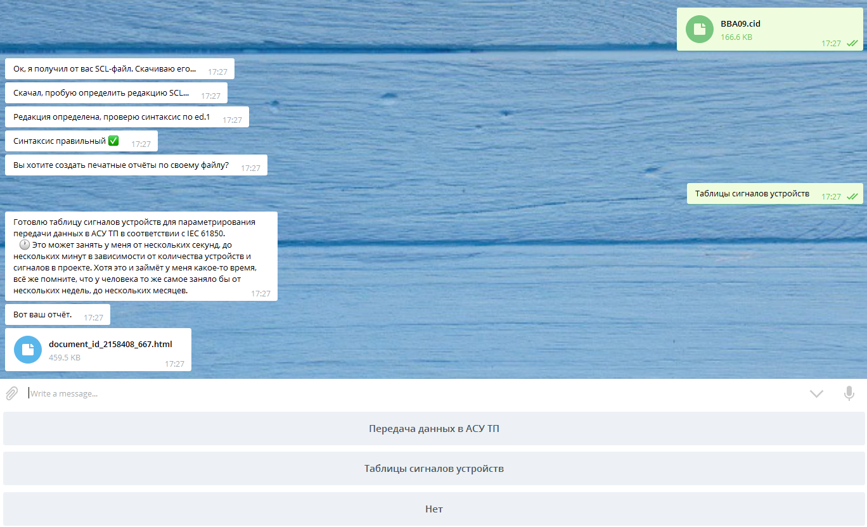Click the message 'Редакция определена, проверю синтаксис по ed.1'
867x527 pixels.
coord(127,117)
